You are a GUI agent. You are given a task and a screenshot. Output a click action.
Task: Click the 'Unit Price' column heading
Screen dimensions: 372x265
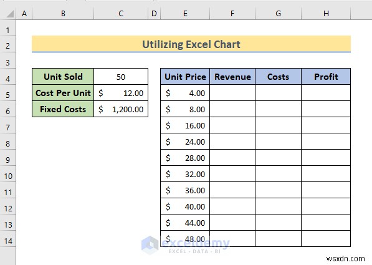(185, 77)
